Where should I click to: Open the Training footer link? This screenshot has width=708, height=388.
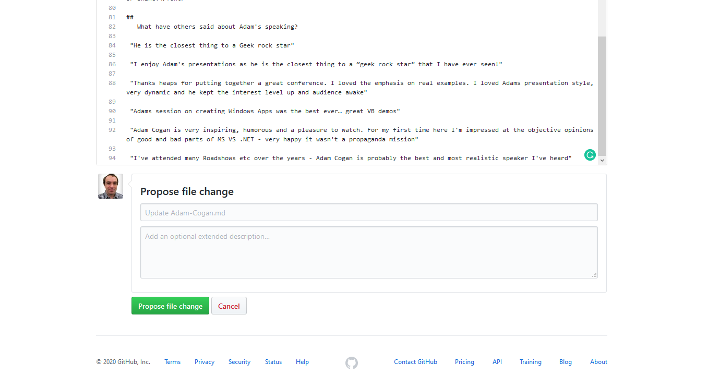pos(531,362)
